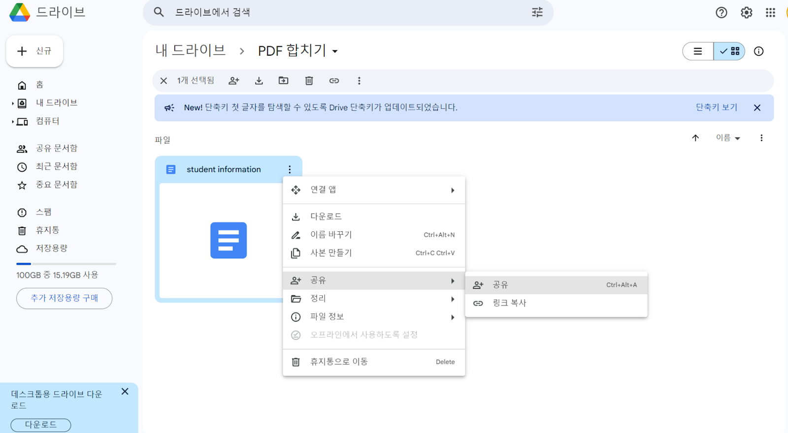
Task: Click 추가 저장용량 구매 button
Action: coord(64,298)
